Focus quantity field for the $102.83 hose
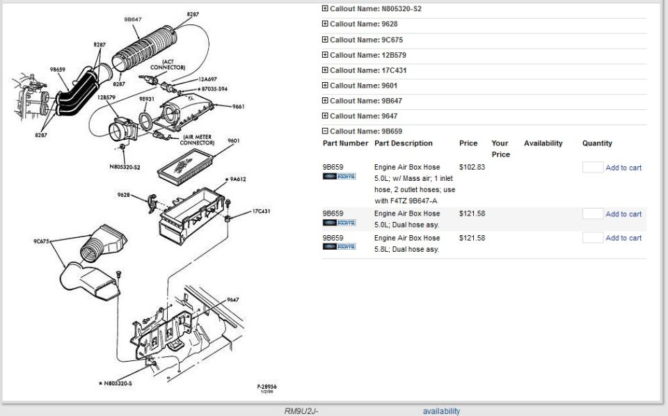 [593, 168]
